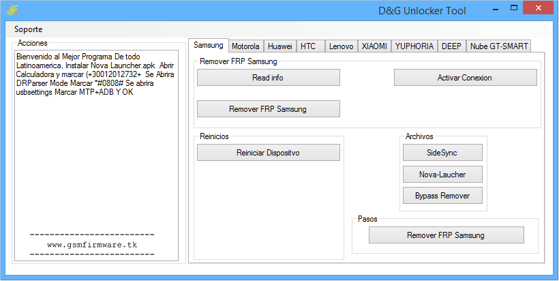Minimize the D&G Unlocker Tool window
This screenshot has width=559, height=281.
(496, 9)
